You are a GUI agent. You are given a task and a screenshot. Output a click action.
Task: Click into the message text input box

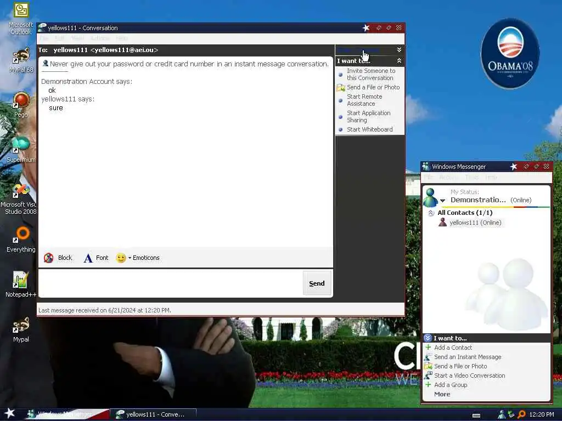click(171, 283)
